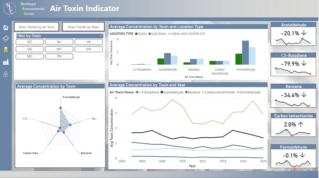The image size is (319, 178).
Task: Click Average Concentration by Toxin and Year title
Action: [x=147, y=85]
